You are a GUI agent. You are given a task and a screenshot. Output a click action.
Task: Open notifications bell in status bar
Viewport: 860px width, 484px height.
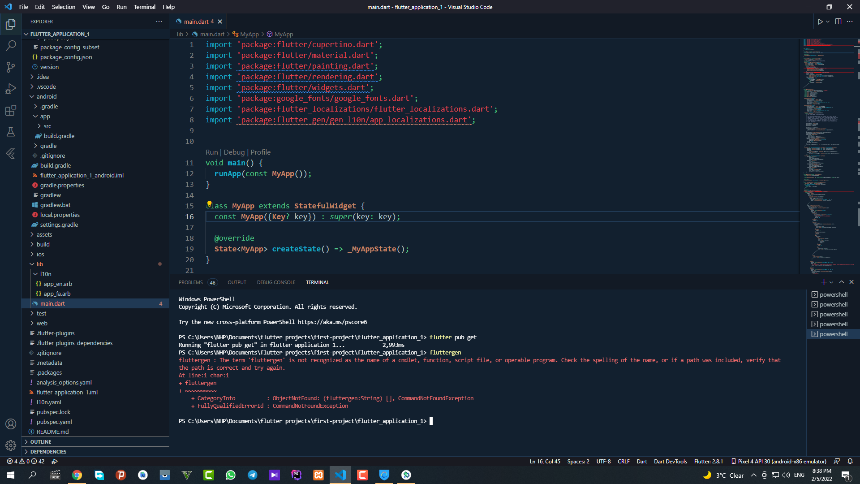[850, 461]
